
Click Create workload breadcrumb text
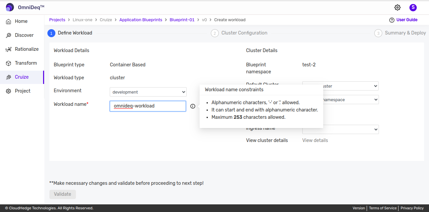pyautogui.click(x=230, y=20)
